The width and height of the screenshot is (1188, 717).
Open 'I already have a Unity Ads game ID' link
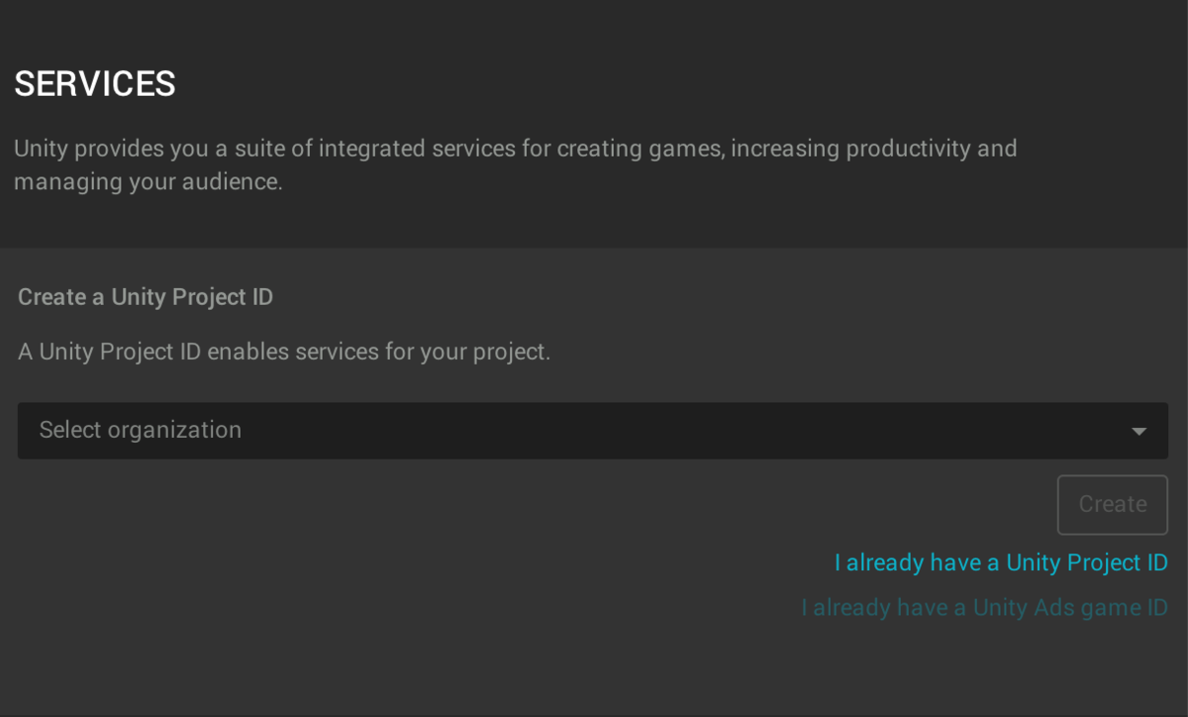coord(984,607)
